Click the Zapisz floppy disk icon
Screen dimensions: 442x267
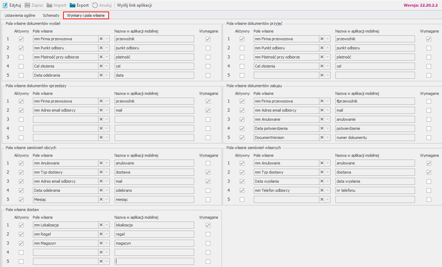[x=27, y=5]
